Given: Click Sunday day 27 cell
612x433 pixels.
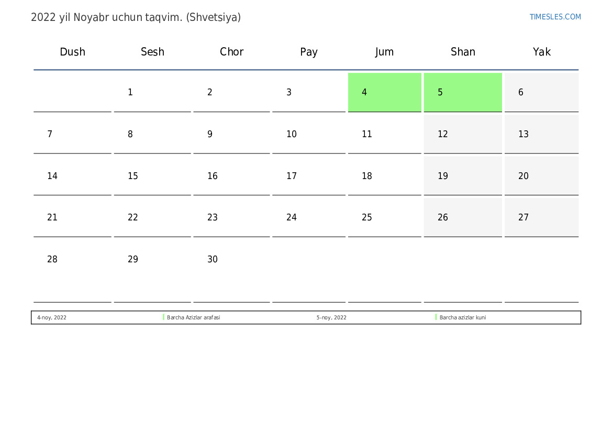Looking at the screenshot, I should pyautogui.click(x=541, y=217).
